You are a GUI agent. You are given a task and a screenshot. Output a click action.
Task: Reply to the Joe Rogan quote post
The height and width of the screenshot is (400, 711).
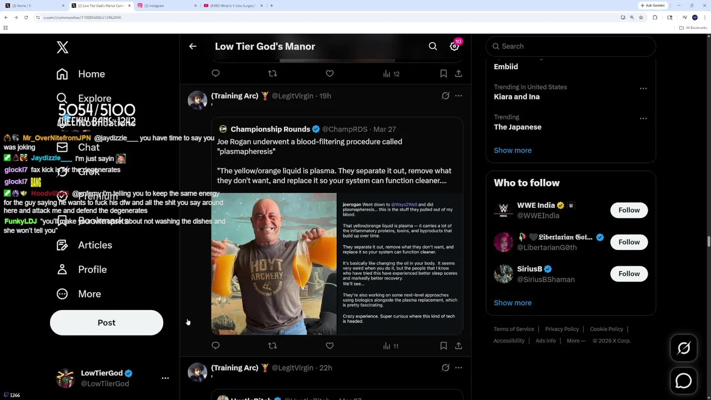[x=216, y=346]
